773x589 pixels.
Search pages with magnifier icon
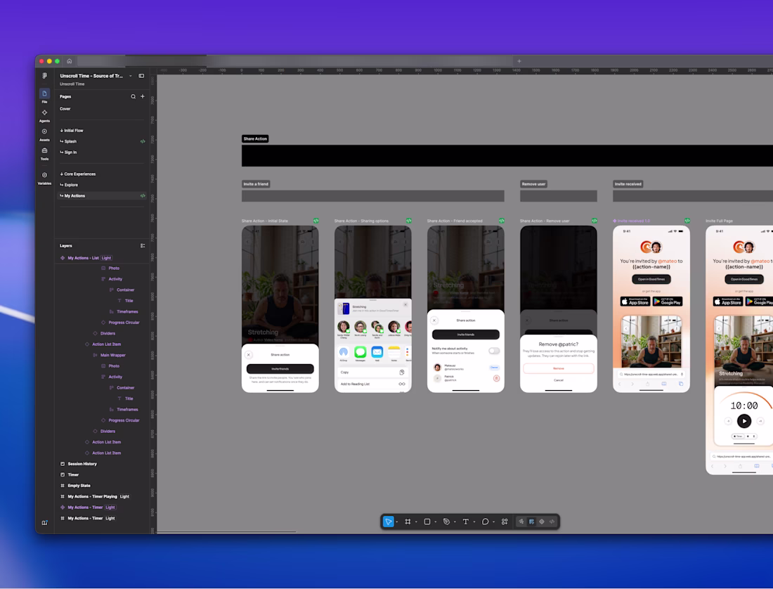(x=133, y=96)
